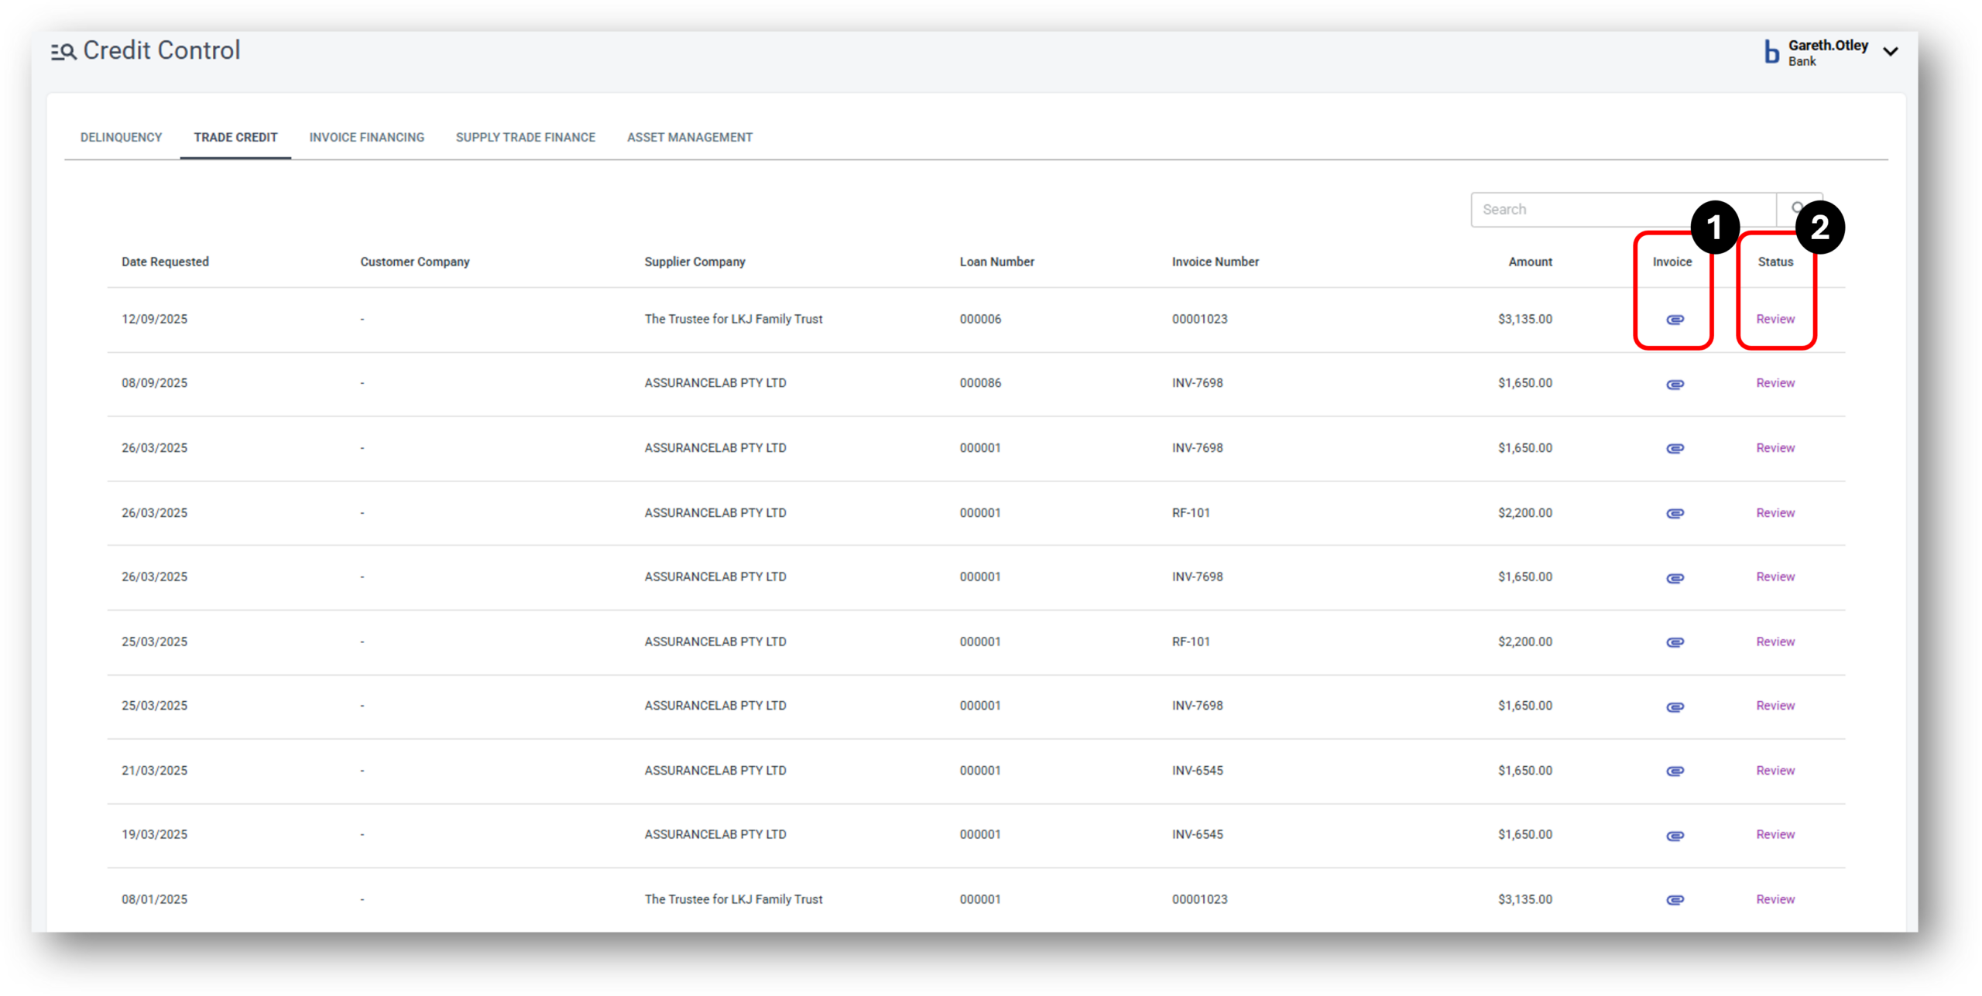
Task: Open Review for the $2,200.00 RF-101 request
Action: coord(1775,512)
